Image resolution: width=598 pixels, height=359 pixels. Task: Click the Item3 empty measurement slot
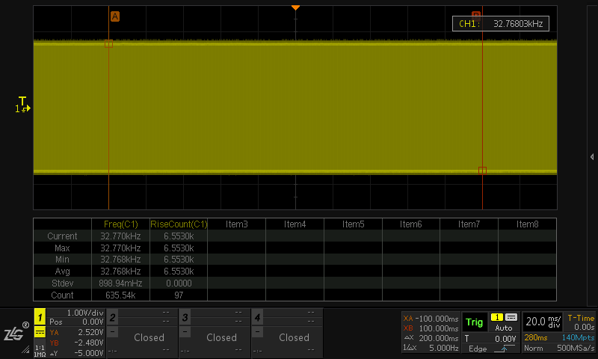[236, 224]
